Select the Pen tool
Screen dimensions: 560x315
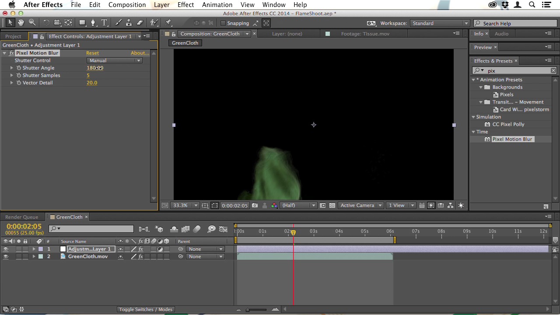[x=93, y=23]
